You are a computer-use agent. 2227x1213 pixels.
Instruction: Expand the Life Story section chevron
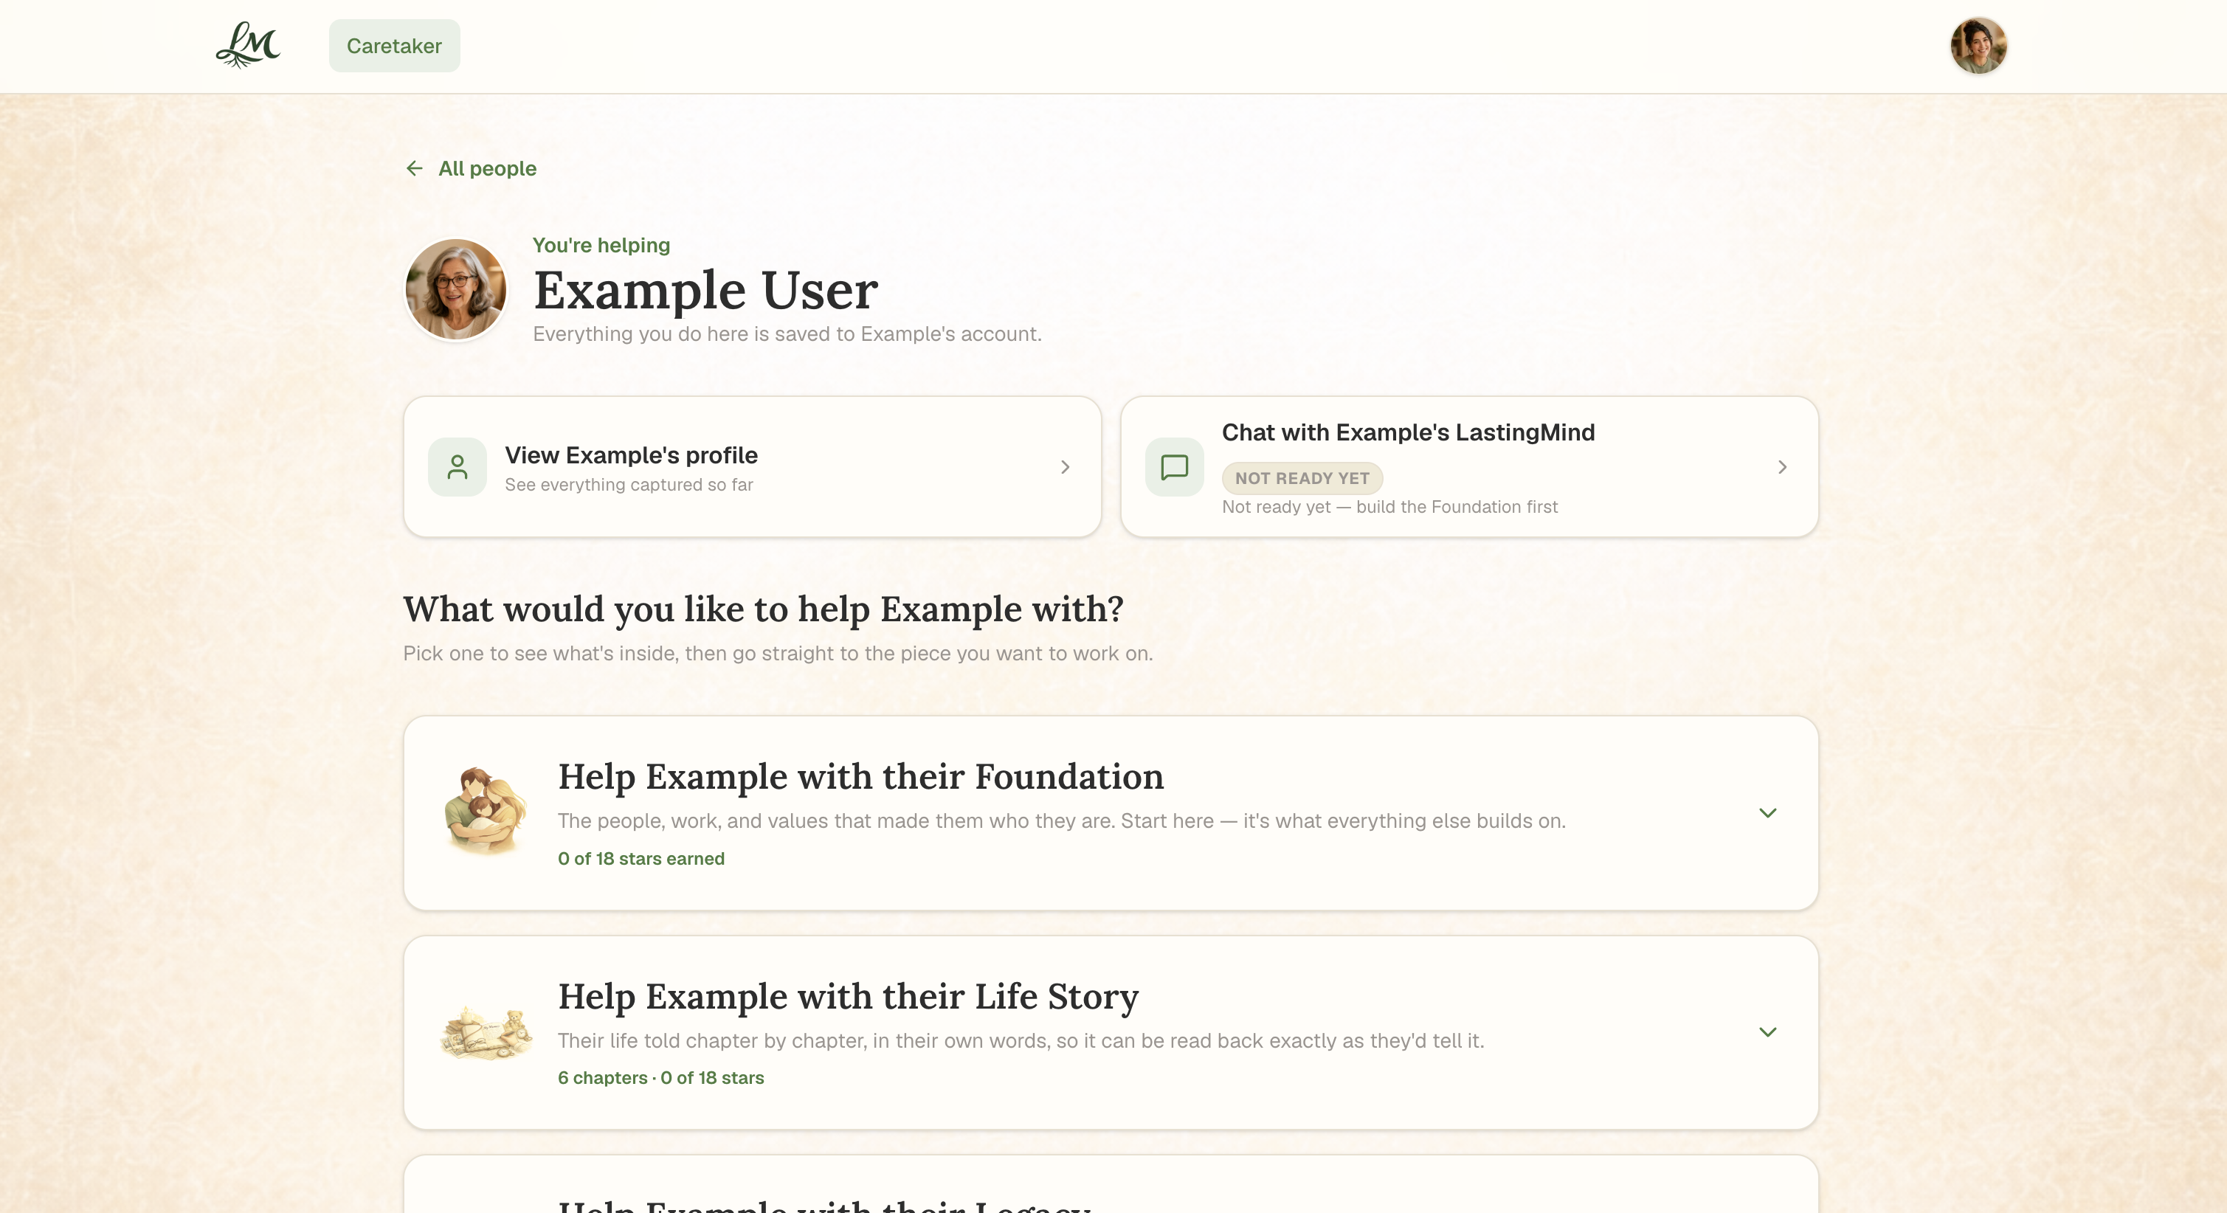1767,1032
